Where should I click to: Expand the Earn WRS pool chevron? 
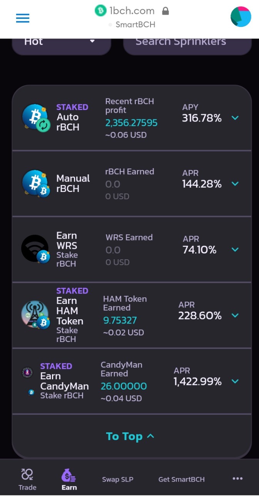[x=235, y=250]
